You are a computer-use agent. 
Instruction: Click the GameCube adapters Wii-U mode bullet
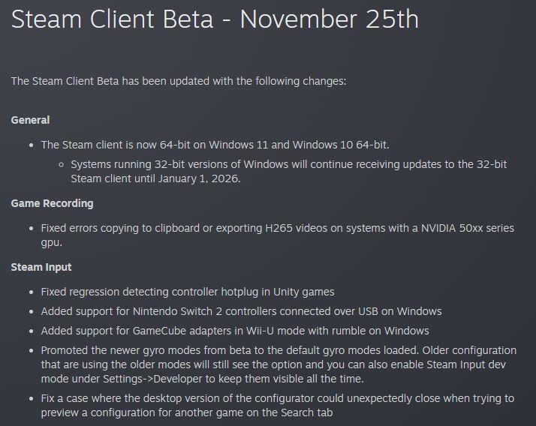pos(235,331)
